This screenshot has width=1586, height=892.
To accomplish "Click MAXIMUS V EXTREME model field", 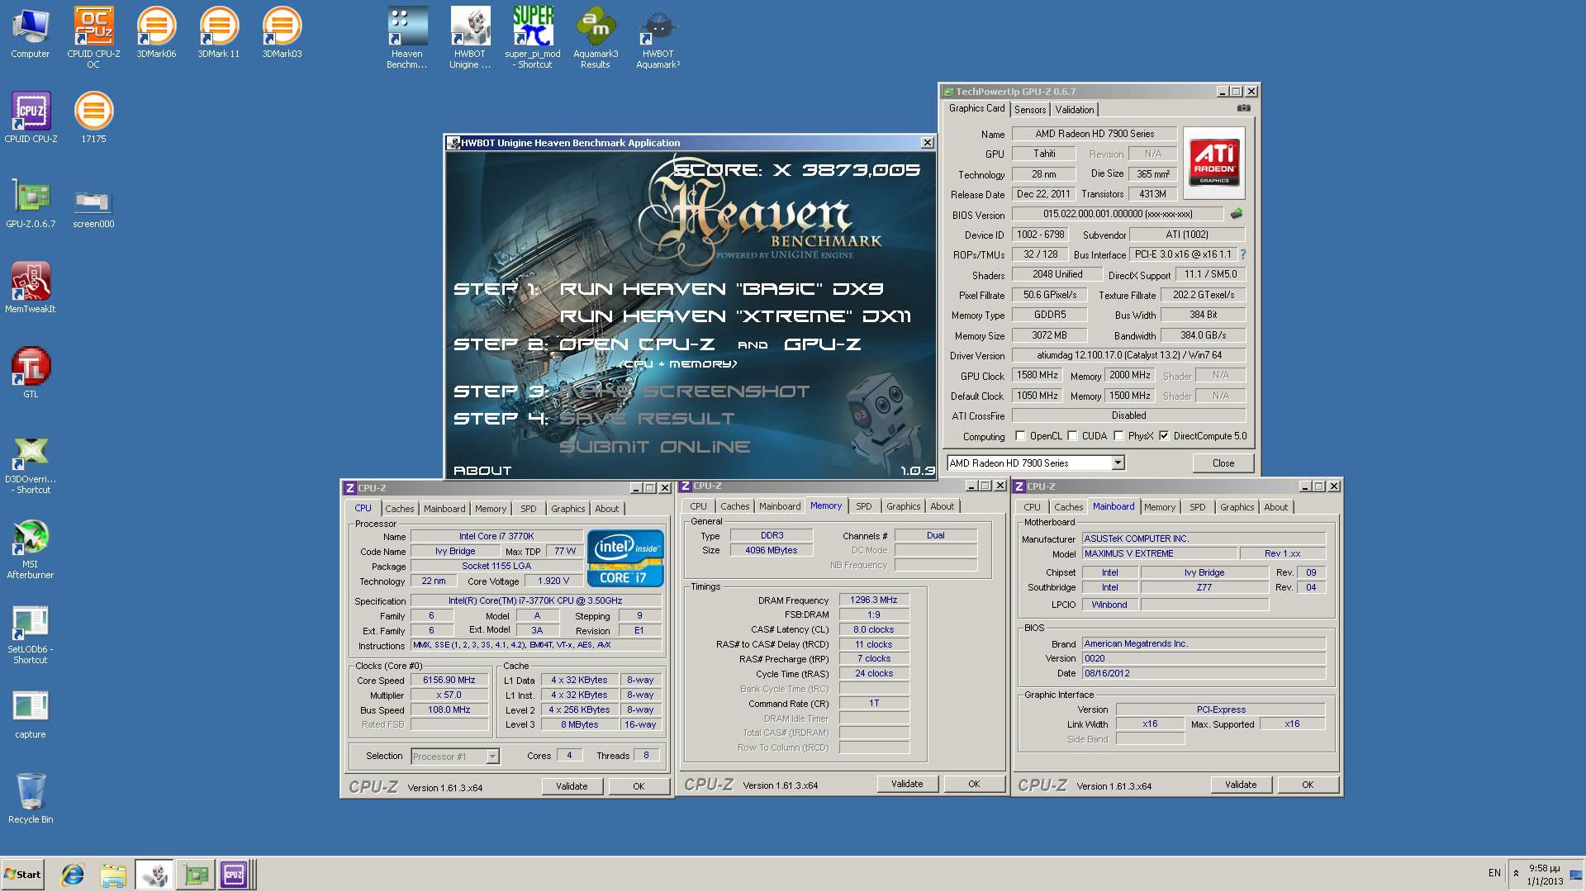I will [1160, 553].
